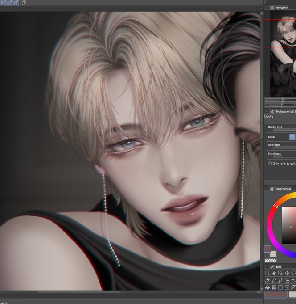Select the Zoom magnifier tool
Image resolution: width=296 pixels, height=304 pixels.
[x=267, y=273]
